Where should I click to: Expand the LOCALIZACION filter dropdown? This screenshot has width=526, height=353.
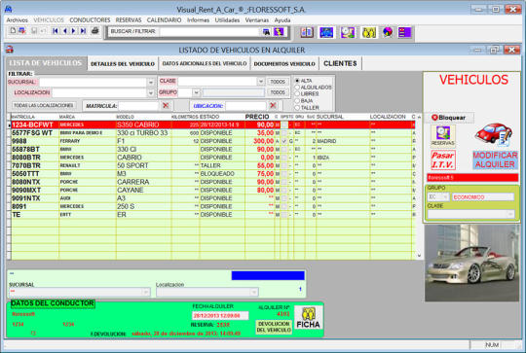pyautogui.click(x=151, y=92)
